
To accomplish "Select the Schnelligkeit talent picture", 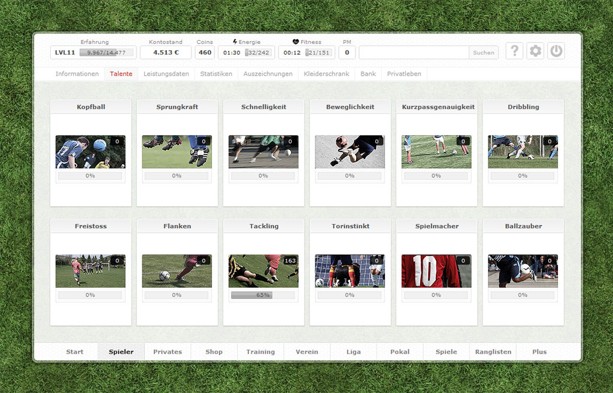I will (x=263, y=152).
